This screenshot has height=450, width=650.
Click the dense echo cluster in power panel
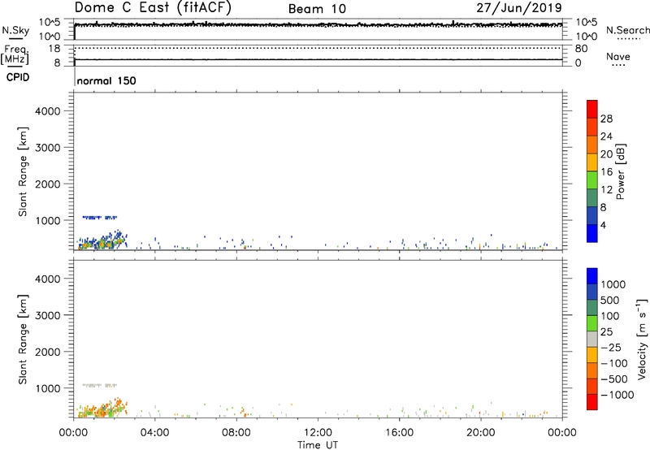coord(102,241)
